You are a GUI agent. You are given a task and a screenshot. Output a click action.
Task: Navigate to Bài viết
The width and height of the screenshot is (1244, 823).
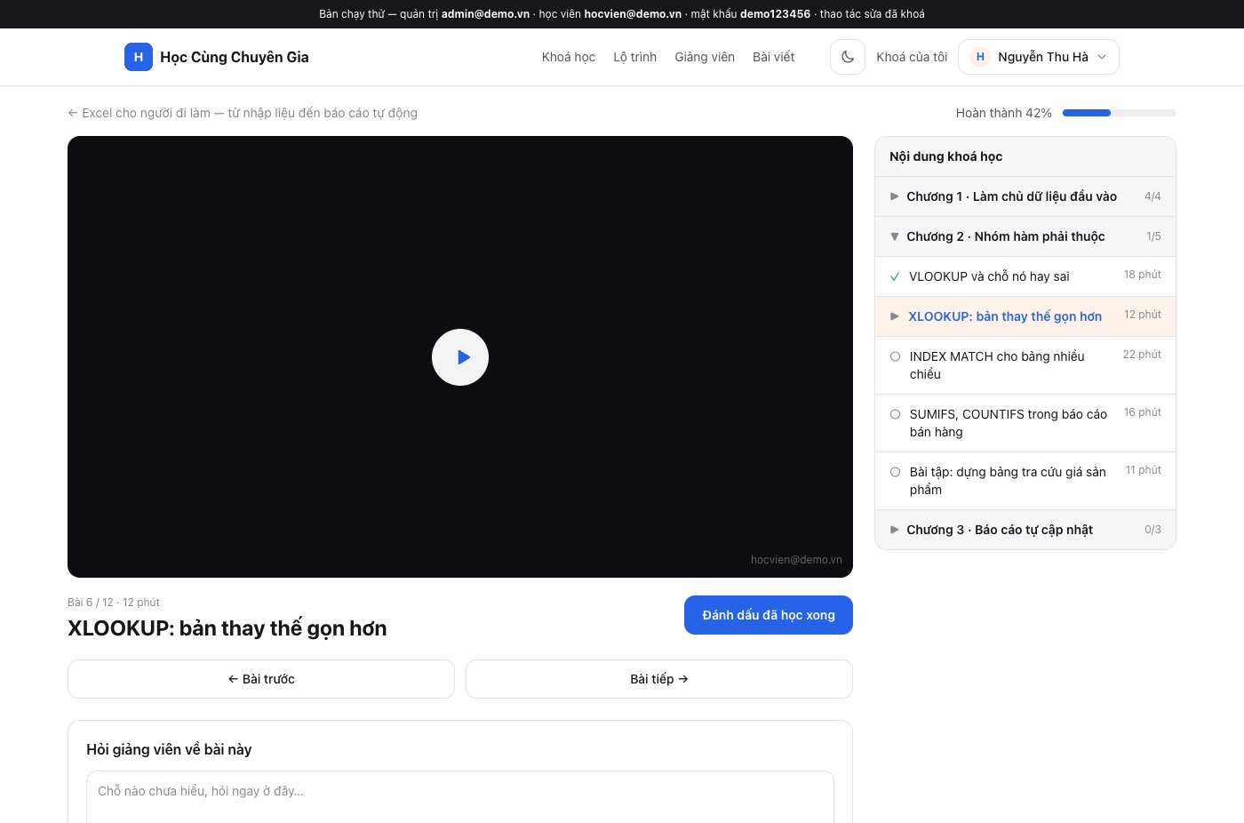774,57
